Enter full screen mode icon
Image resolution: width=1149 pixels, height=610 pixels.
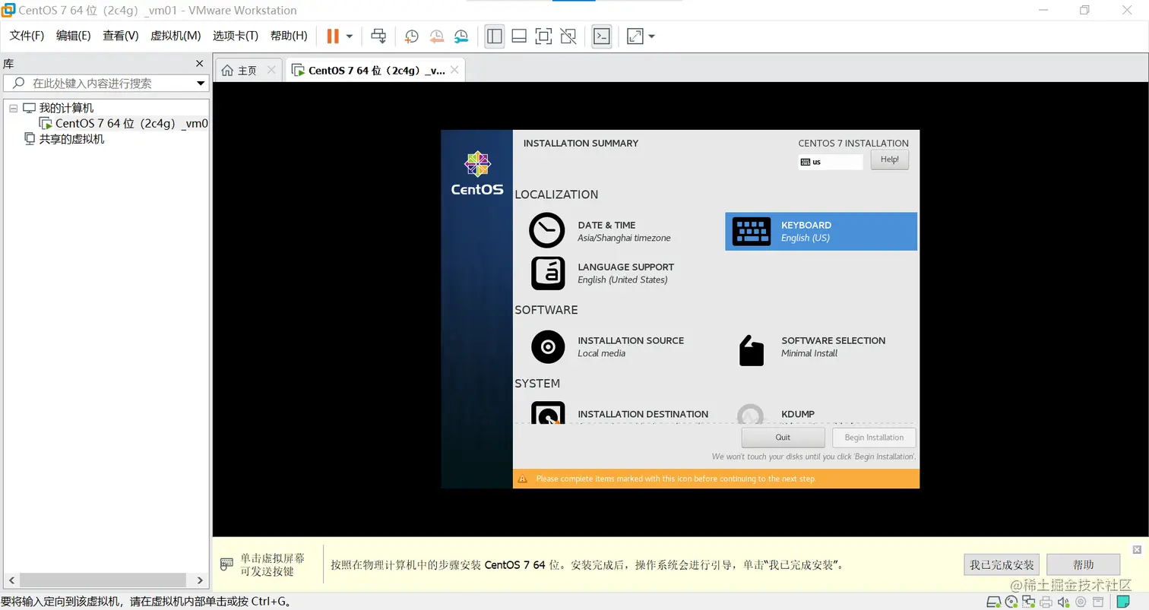tap(543, 36)
